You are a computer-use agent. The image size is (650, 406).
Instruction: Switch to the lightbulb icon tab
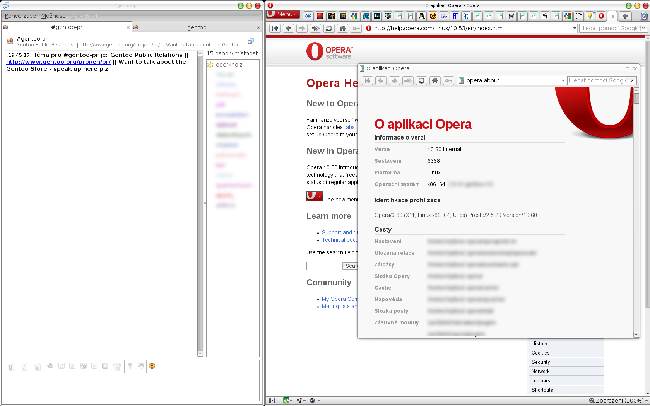(590, 16)
